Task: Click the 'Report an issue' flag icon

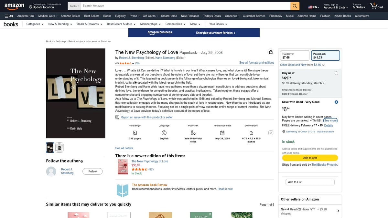Action: [117, 117]
